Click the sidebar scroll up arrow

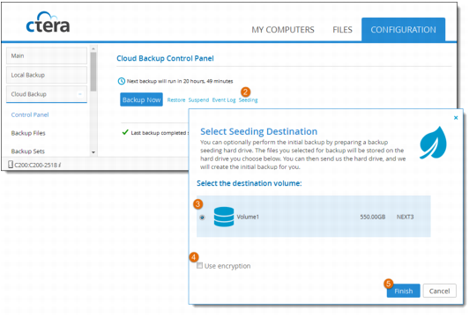coord(93,48)
